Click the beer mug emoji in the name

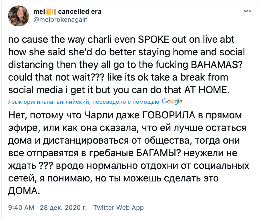[49, 11]
